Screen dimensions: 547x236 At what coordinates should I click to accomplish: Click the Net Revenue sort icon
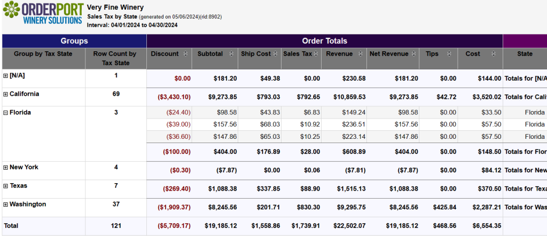[x=414, y=53]
